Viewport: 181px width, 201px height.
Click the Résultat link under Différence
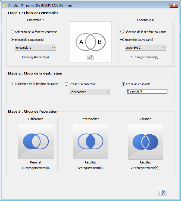36,162
